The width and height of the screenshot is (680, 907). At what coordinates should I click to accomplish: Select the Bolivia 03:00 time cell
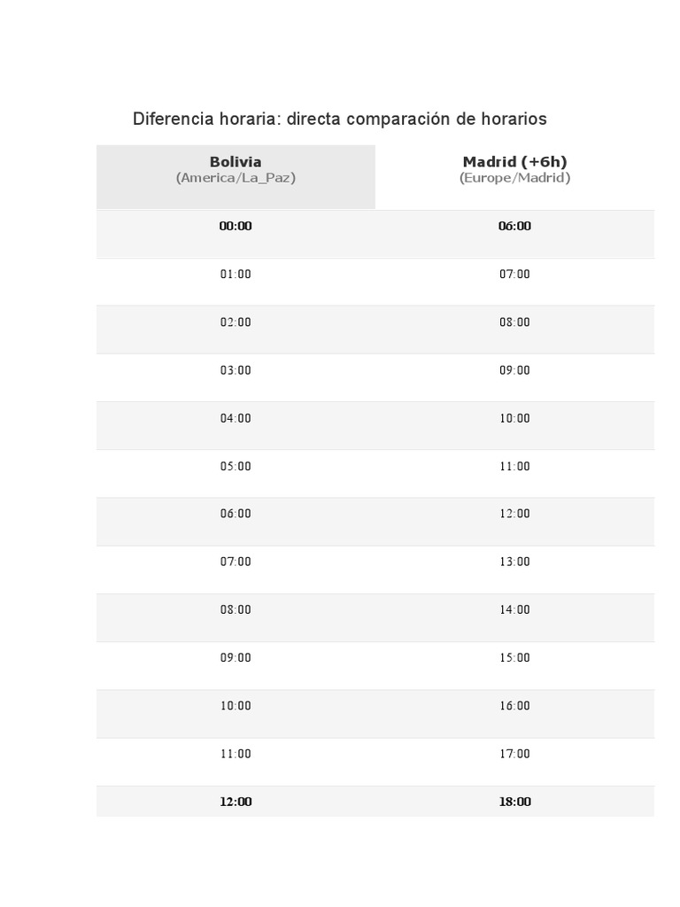[236, 370]
